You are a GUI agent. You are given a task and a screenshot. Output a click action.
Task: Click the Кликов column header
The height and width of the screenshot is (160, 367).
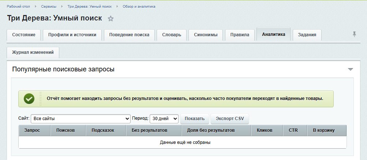(x=267, y=130)
